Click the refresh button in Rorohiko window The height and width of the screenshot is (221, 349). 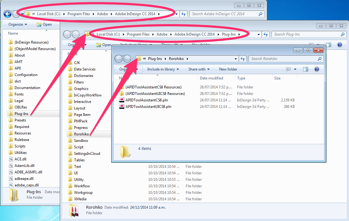click(x=243, y=59)
